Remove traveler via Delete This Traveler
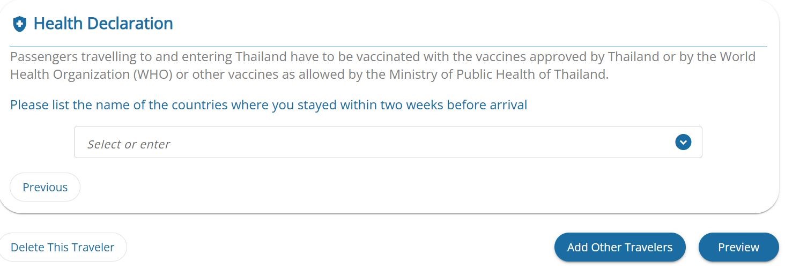 tap(63, 247)
